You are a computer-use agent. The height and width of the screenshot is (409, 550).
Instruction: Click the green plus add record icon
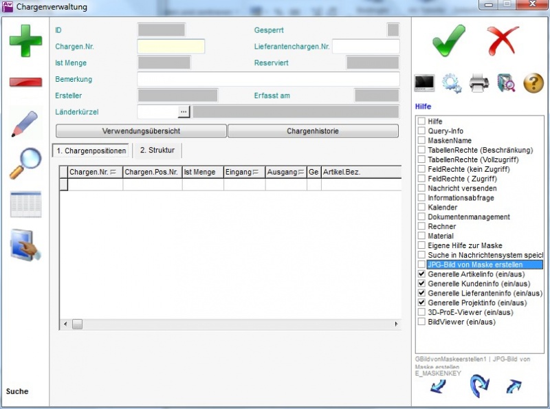(25, 41)
